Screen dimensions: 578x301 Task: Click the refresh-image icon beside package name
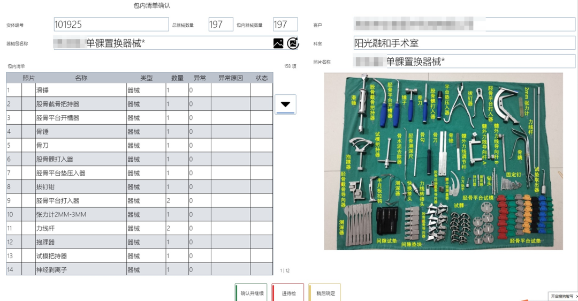coord(293,43)
